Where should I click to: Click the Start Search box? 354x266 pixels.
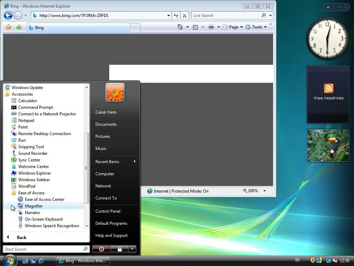click(46, 249)
